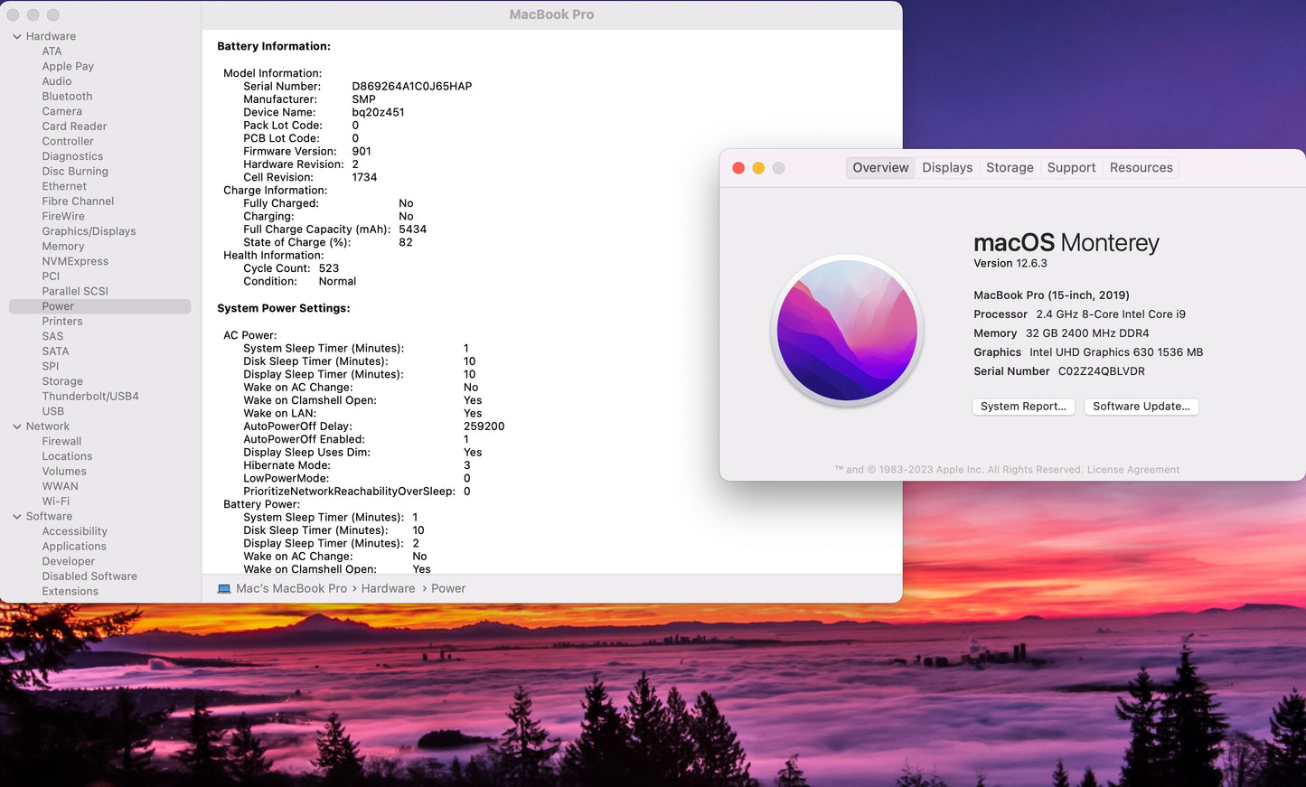Select Bluetooth in the sidebar
Viewport: 1306px width, 787px height.
67,96
